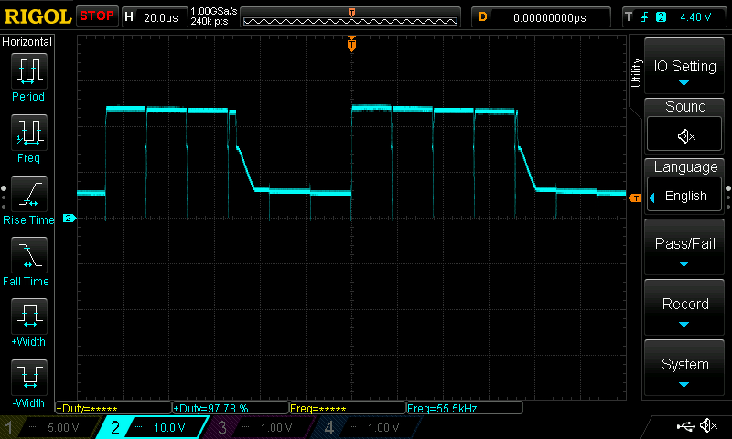Open the IO Setting menu
This screenshot has height=439, width=732.
coord(684,66)
